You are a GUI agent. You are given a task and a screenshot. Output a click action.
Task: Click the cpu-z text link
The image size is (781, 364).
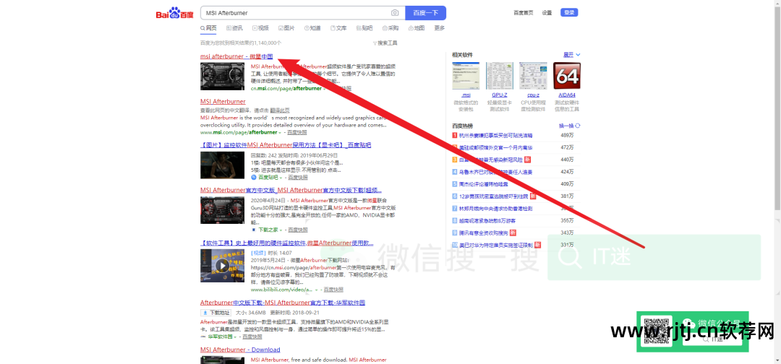coord(533,95)
